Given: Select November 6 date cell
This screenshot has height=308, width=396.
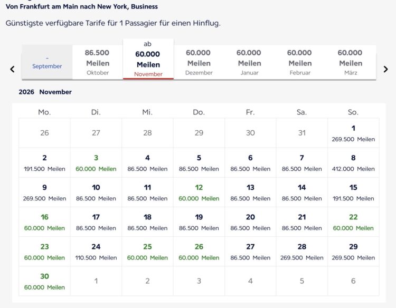Looking at the screenshot, I should coord(250,163).
